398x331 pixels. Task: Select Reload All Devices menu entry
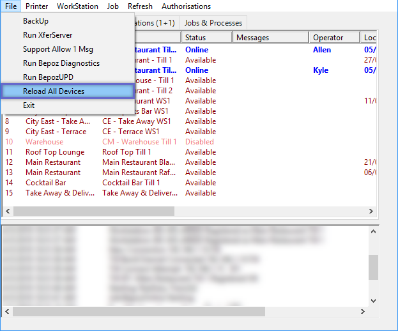[54, 91]
